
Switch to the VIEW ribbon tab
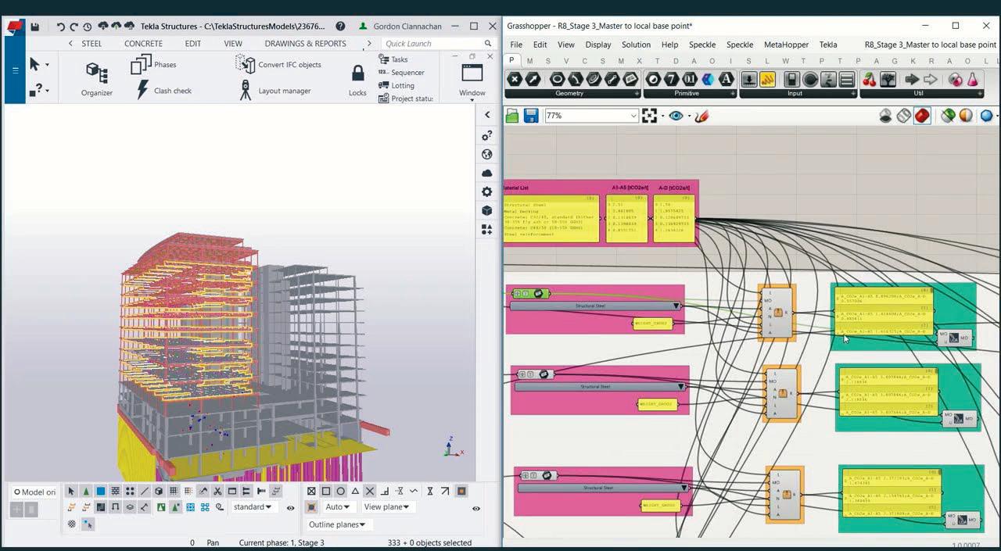(233, 44)
